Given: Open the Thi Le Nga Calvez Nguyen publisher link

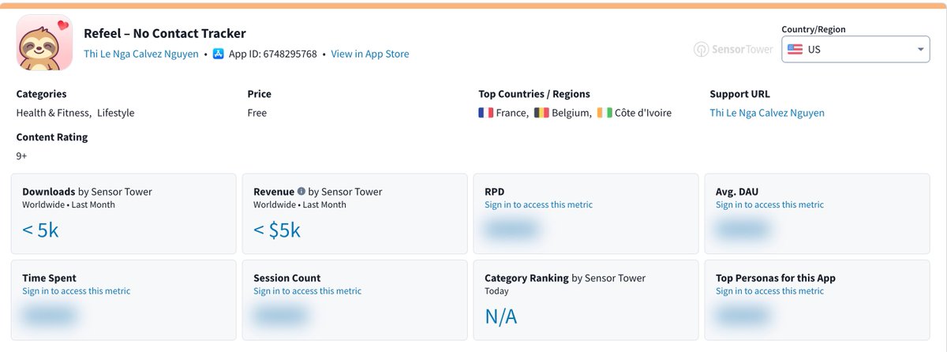Looking at the screenshot, I should click(141, 54).
